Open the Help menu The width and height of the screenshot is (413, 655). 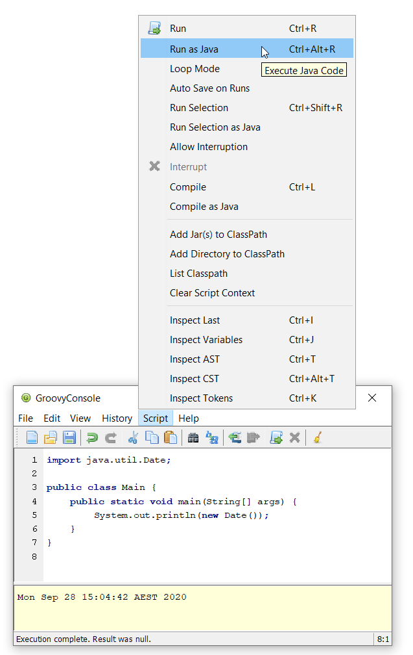(189, 418)
